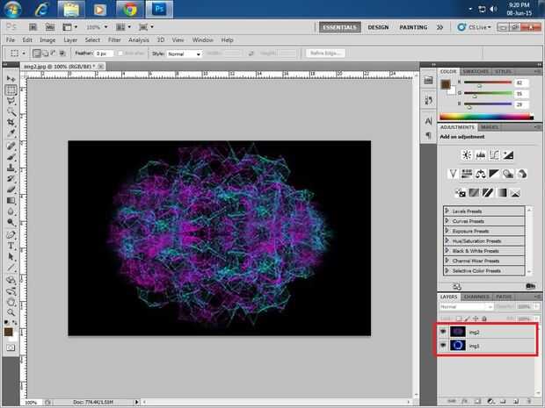Select the Type tool

click(11, 247)
